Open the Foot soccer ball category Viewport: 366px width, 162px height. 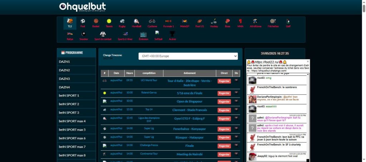83,21
